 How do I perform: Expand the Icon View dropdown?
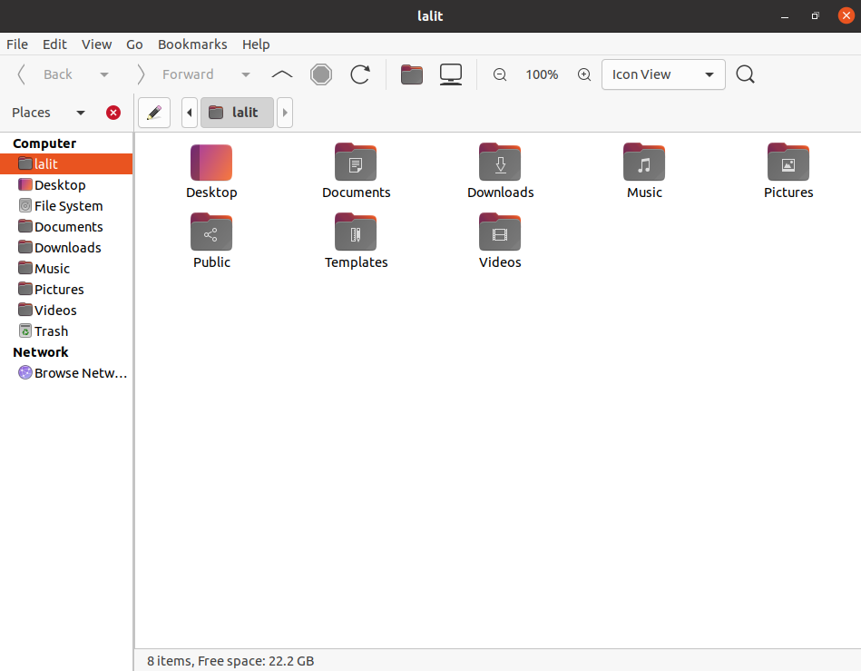click(x=663, y=74)
